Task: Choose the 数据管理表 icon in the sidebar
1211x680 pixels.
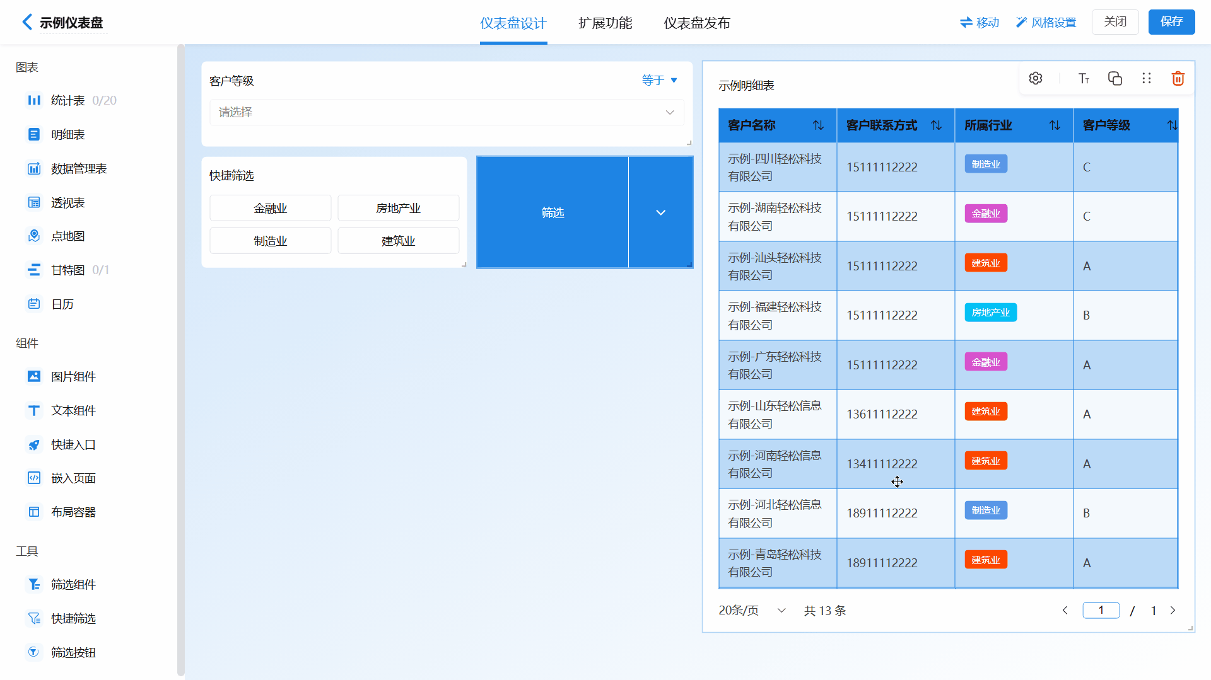Action: coord(34,168)
